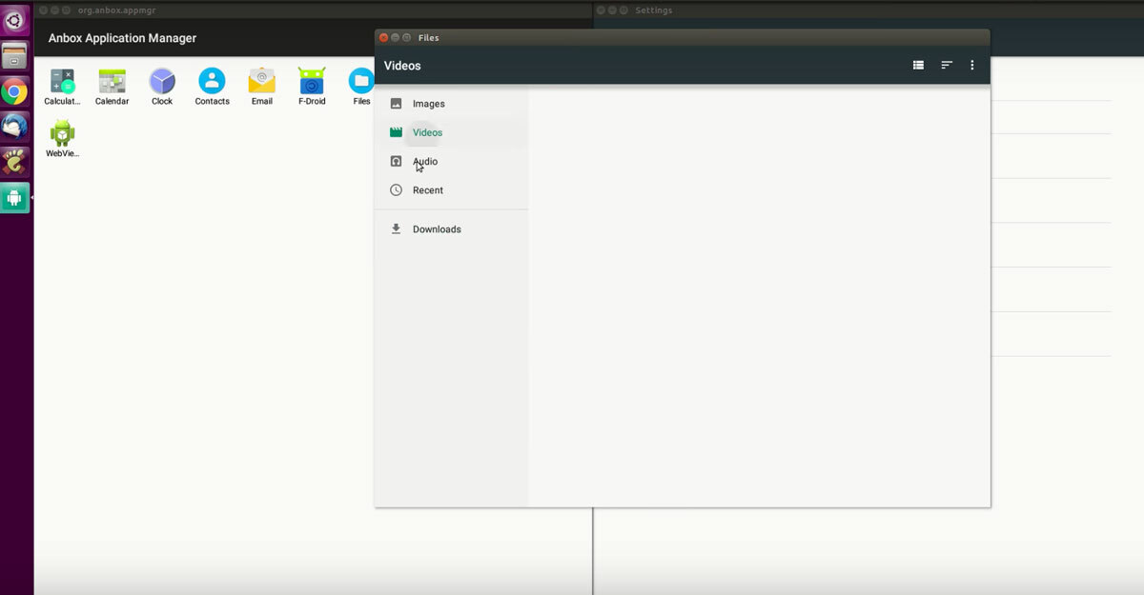1144x595 pixels.
Task: Launch the WebView app icon
Action: [62, 134]
